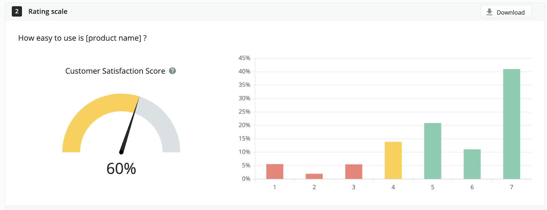Select the red bar for rating 3
547x210 pixels.
[353, 171]
